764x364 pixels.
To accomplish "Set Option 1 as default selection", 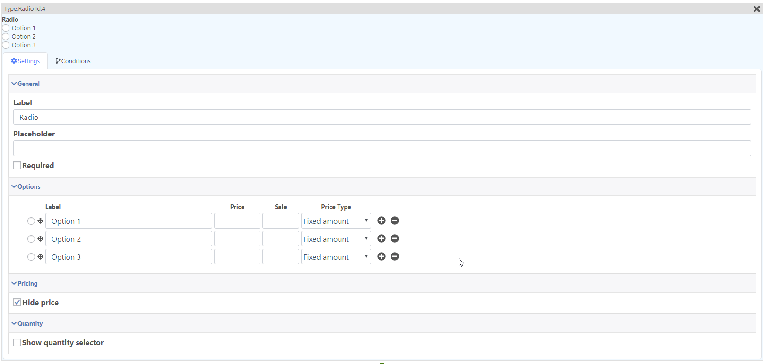I will [31, 221].
